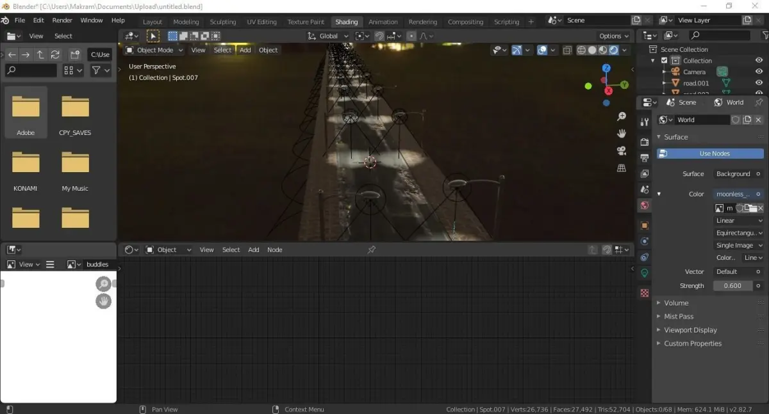Switch to solid viewport shading
The width and height of the screenshot is (769, 414).
tap(592, 50)
